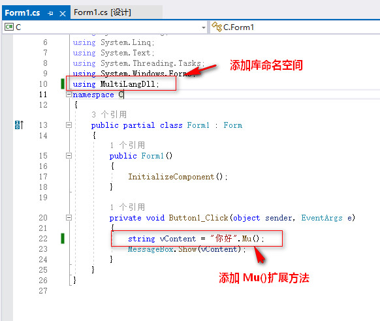Collapse the Button1_Click method region
The width and height of the screenshot is (380, 321).
[69, 218]
